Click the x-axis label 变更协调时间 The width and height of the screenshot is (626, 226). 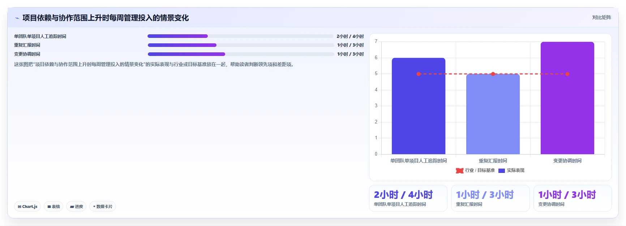tap(567, 161)
